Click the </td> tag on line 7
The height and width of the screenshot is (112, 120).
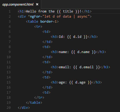(x=48, y=42)
